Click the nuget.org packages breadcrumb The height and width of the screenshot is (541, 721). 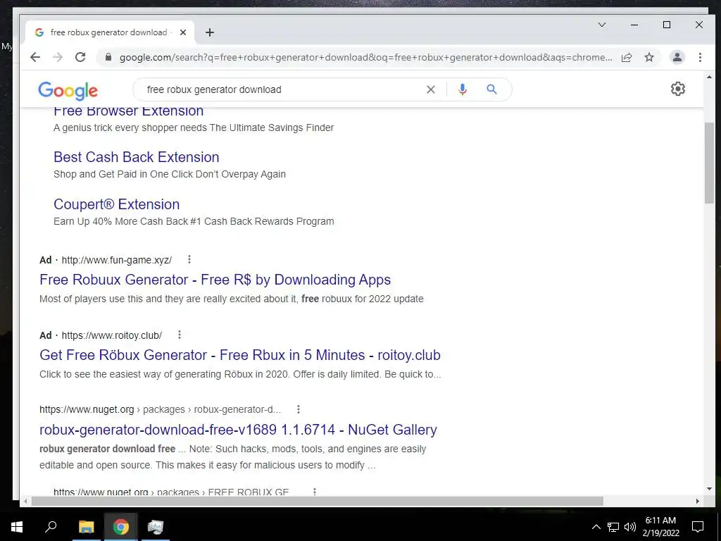click(160, 409)
